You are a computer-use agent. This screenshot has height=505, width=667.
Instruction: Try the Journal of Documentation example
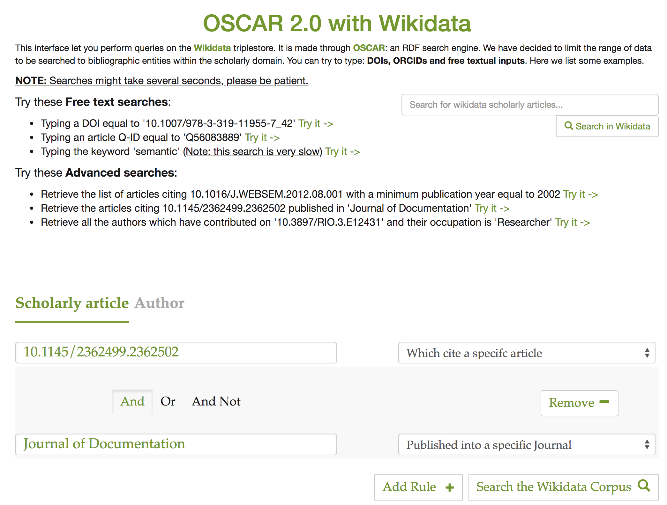pos(492,208)
